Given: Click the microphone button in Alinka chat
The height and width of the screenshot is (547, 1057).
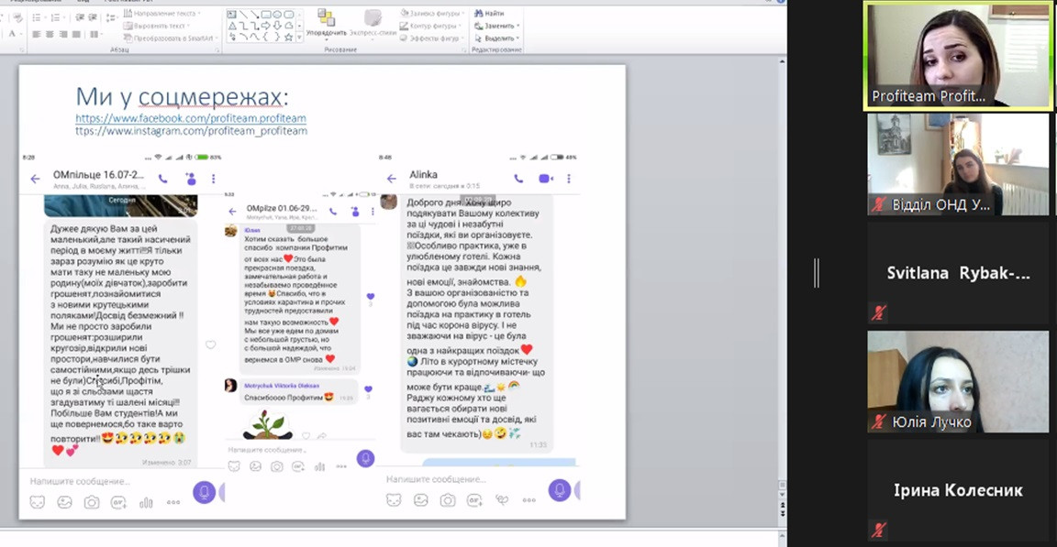Looking at the screenshot, I should [559, 490].
